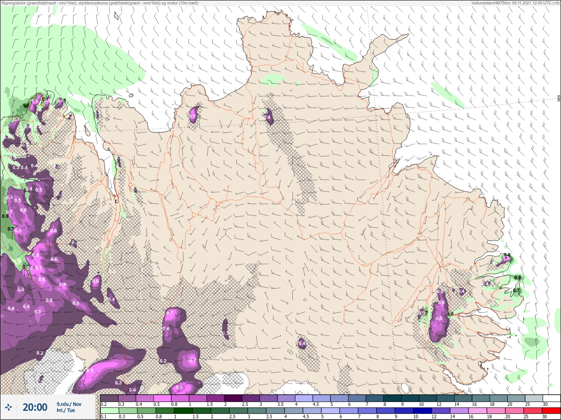Pick the grey 25 swatch in upper legend

(x=534, y=398)
